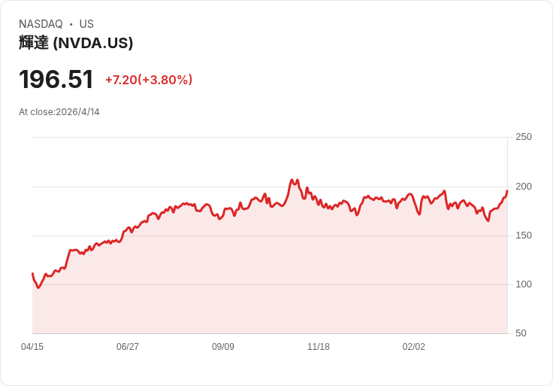The image size is (553, 386).
Task: Click the 100 y-axis label
Action: (524, 284)
